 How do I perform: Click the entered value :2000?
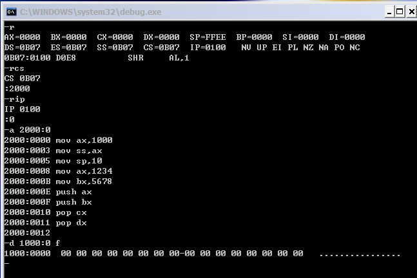17,89
